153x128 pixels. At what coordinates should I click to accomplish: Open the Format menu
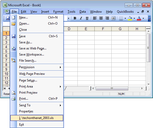click(x=58, y=12)
